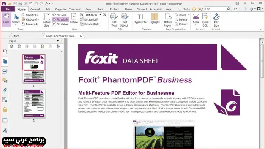
Task: Click the zoom out magnifier
Action: [x=82, y=15]
